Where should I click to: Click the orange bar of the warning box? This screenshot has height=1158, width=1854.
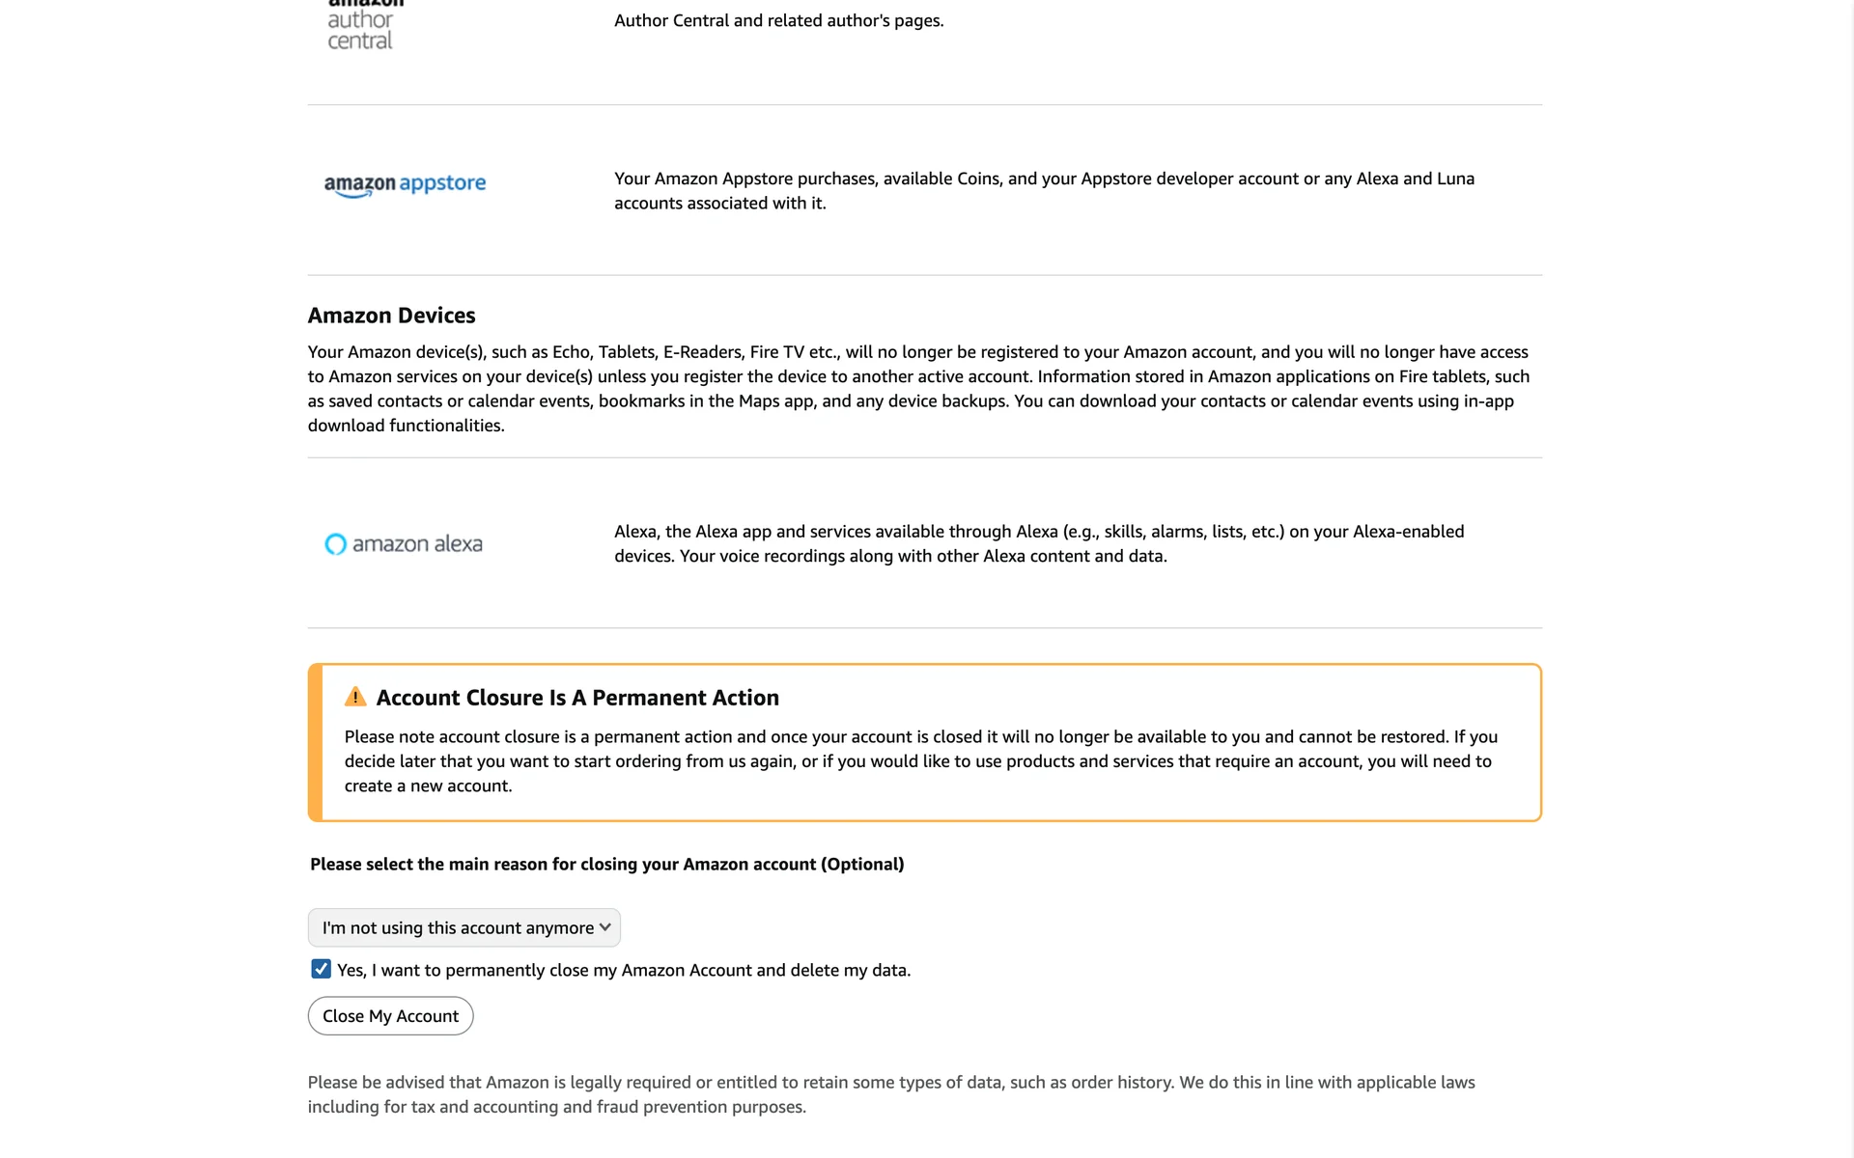coord(315,743)
